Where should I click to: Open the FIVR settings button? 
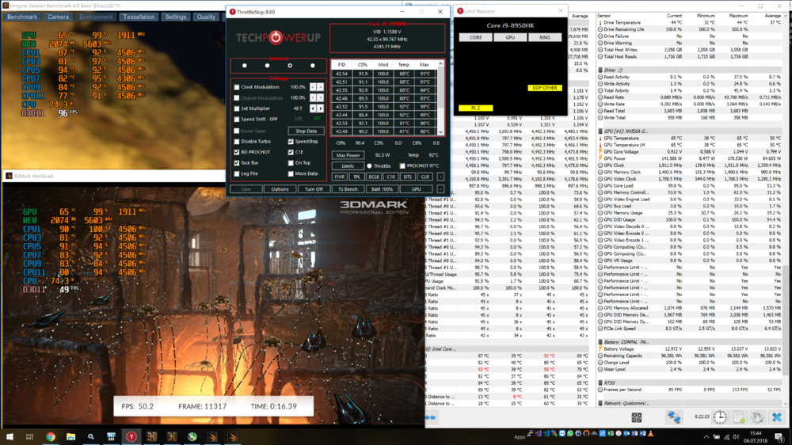340,177
